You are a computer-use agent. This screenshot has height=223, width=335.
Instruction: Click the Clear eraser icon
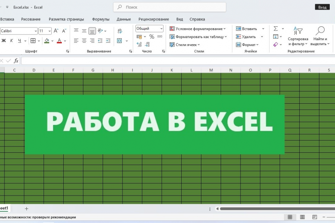click(x=275, y=44)
